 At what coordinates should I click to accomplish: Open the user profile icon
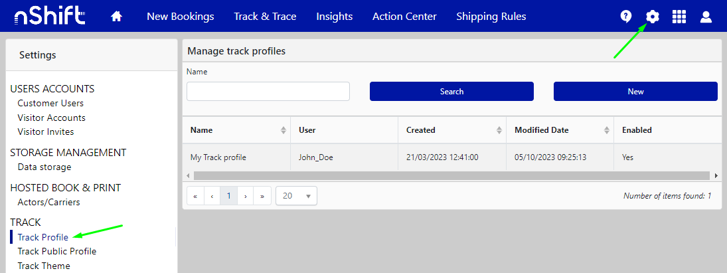(x=706, y=17)
